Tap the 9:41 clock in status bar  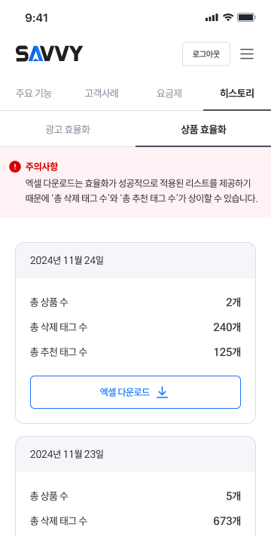[37, 18]
